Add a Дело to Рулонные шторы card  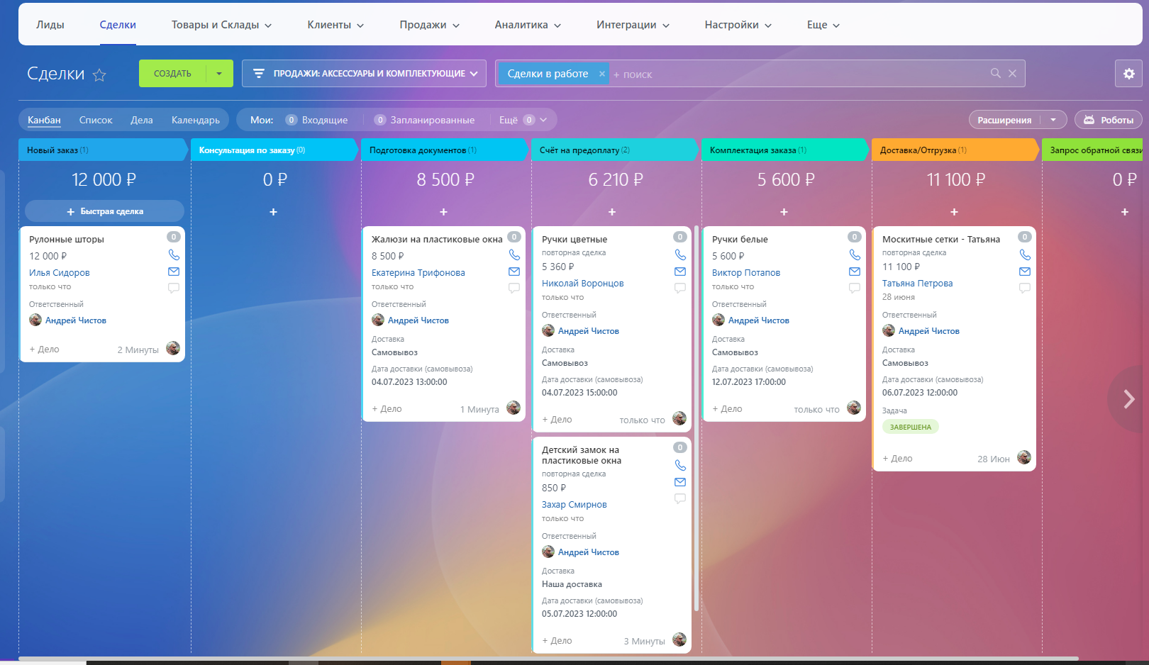(44, 349)
